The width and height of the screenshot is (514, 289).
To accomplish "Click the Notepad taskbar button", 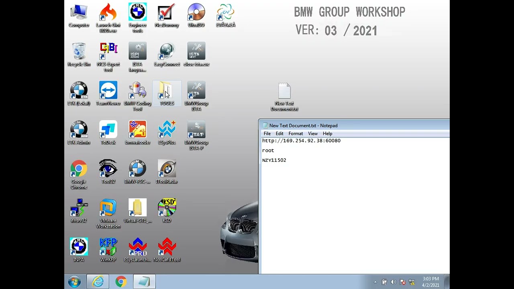I will pyautogui.click(x=144, y=282).
